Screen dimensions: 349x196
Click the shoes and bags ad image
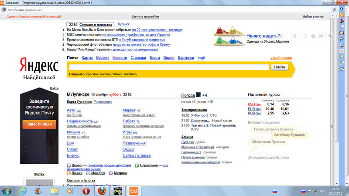tap(229, 36)
